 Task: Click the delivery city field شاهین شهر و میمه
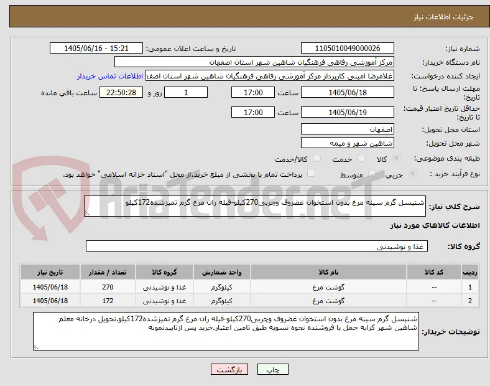pyautogui.click(x=348, y=143)
